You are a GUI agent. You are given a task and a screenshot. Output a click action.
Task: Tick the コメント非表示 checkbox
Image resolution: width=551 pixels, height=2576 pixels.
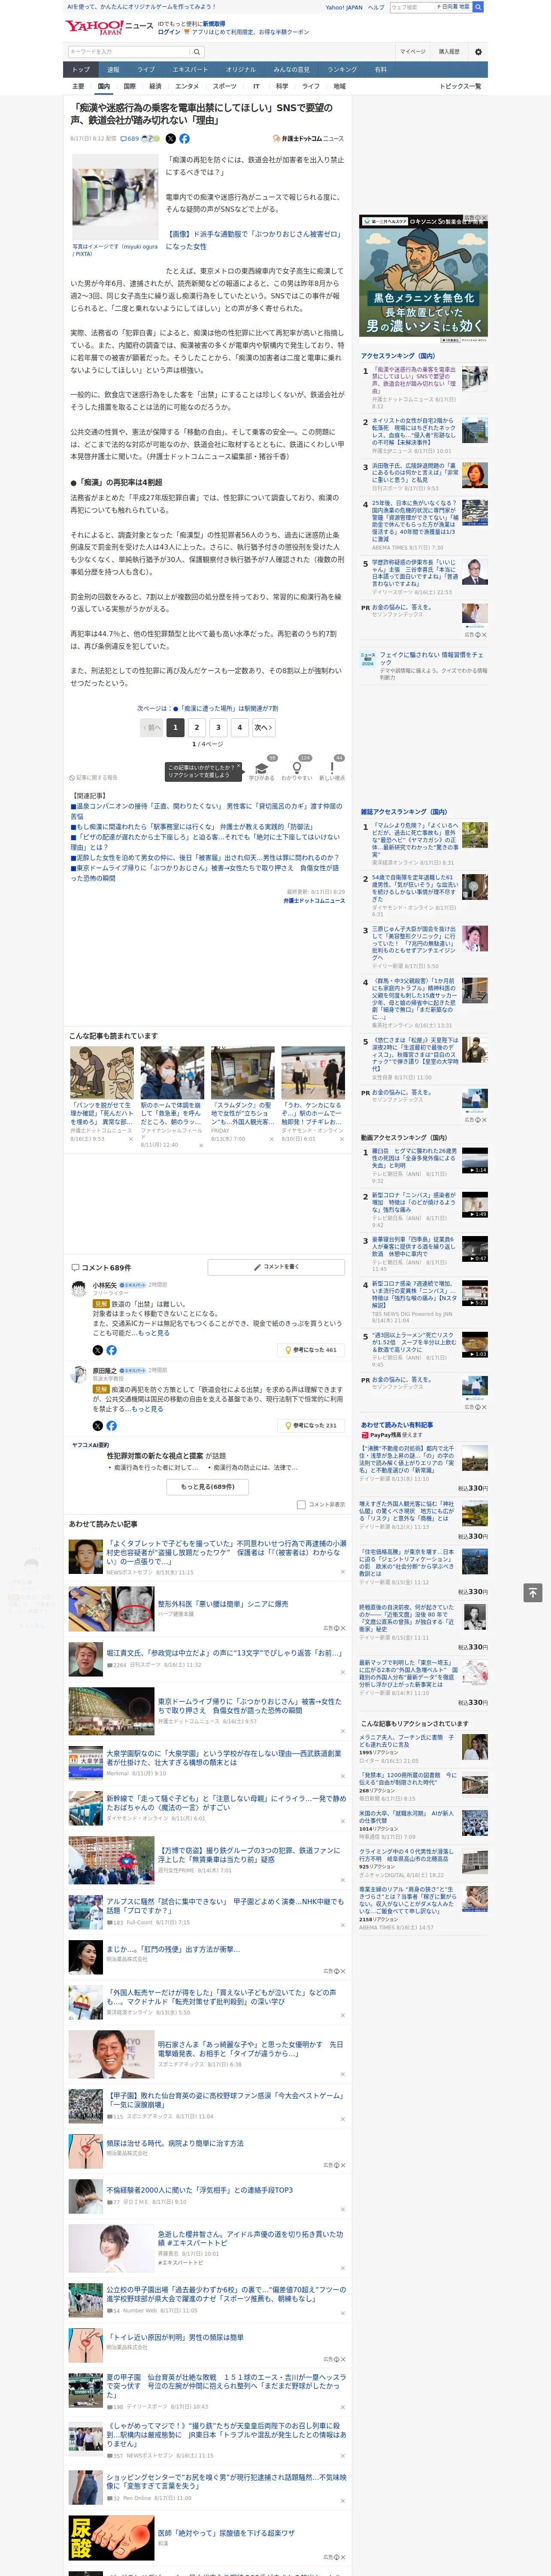point(301,1504)
